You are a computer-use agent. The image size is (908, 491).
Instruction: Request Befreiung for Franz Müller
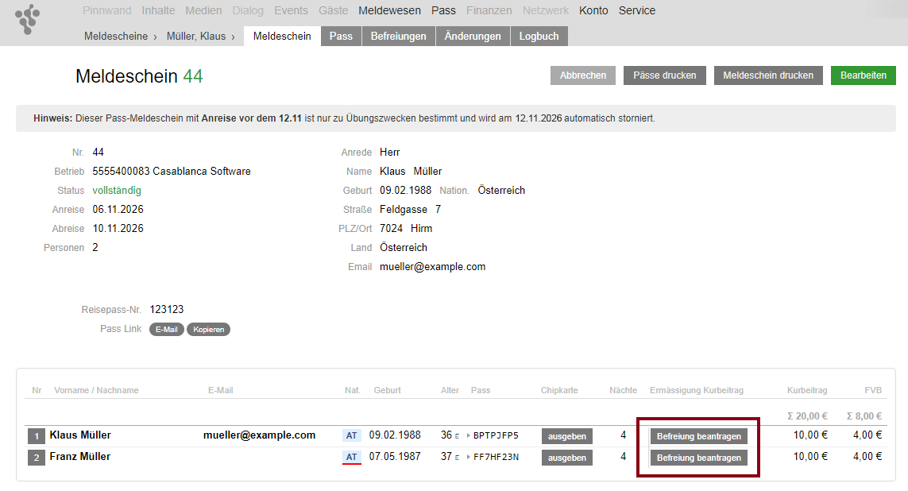[698, 458]
